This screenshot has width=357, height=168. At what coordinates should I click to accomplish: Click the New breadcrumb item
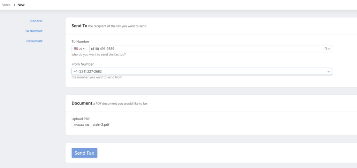tap(21, 5)
